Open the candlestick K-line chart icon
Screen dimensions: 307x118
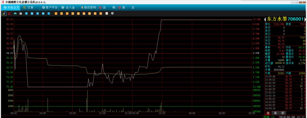[15, 14]
